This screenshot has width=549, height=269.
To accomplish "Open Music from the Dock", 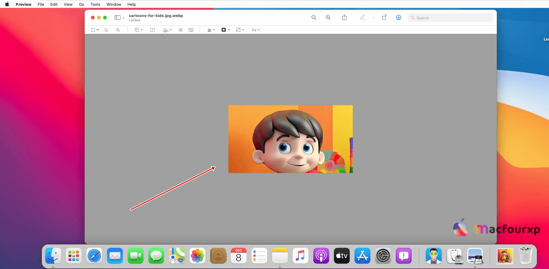I will [301, 256].
